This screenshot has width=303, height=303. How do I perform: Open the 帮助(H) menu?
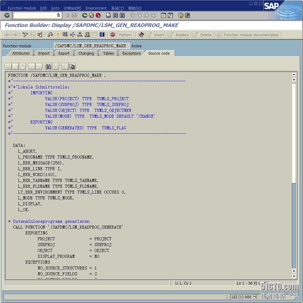pos(135,8)
